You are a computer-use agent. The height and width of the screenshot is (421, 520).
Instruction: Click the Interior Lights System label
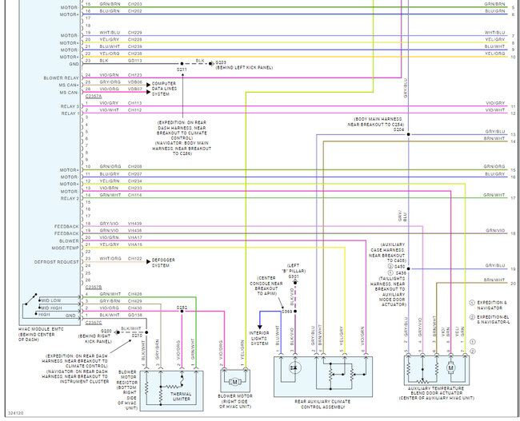pyautogui.click(x=259, y=338)
